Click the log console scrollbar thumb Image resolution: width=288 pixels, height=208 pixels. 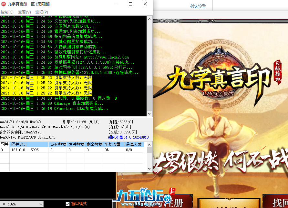[149, 98]
